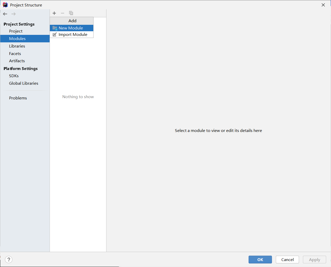Click the back navigation arrow

tap(5, 14)
